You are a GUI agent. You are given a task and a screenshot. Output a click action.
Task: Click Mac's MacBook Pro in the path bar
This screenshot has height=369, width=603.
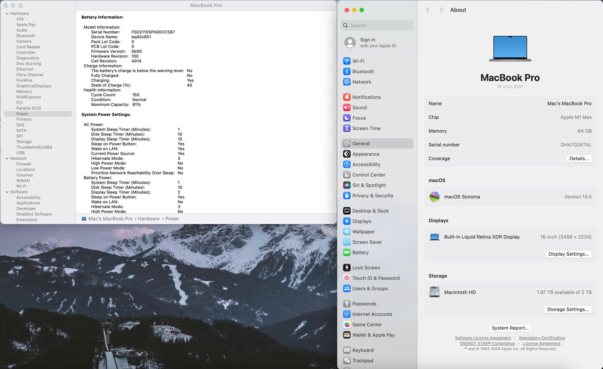coord(111,219)
